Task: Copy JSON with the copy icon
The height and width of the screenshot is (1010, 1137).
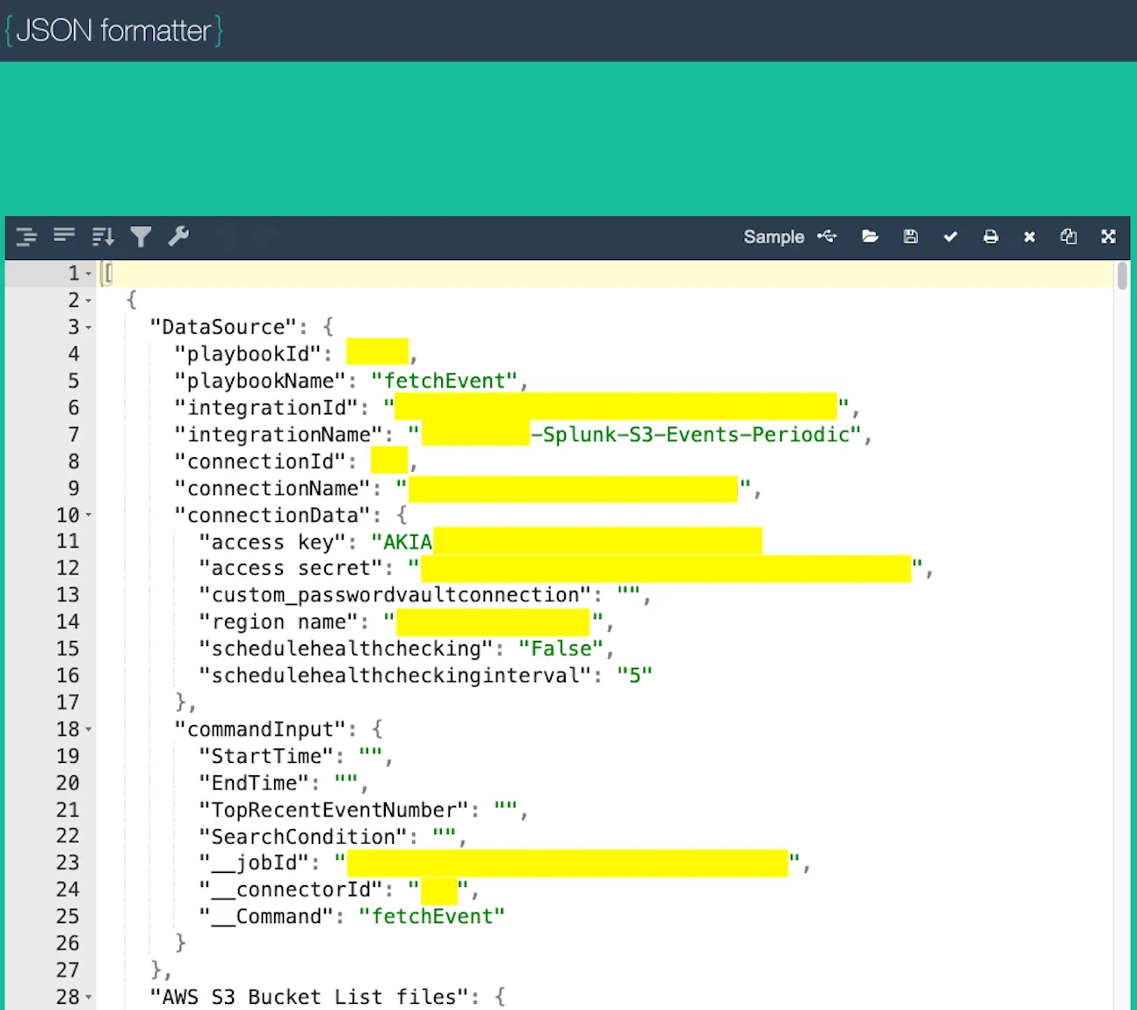Action: coord(1068,236)
